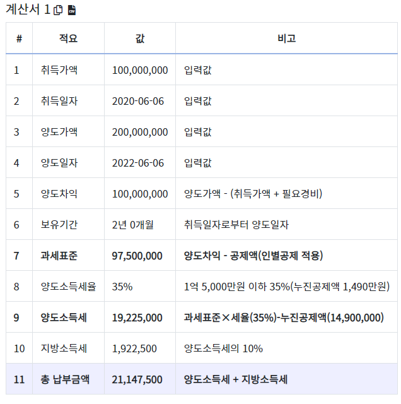Image resolution: width=401 pixels, height=404 pixels.
Task: Click the 보유기간 row label
Action: tap(59, 225)
